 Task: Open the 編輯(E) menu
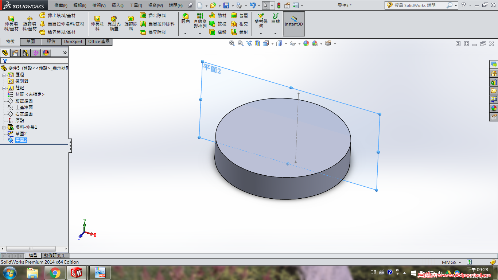(80, 5)
